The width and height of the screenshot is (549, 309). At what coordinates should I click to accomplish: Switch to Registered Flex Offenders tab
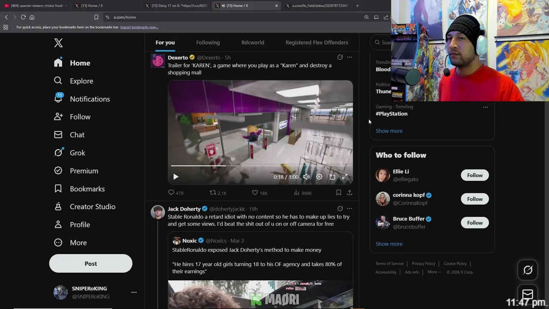pos(317,42)
